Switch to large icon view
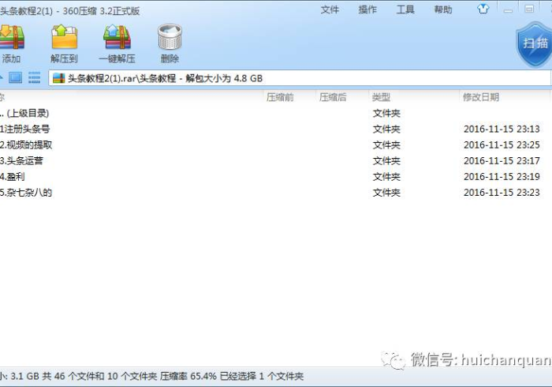Image resolution: width=552 pixels, height=387 pixels. coord(15,77)
